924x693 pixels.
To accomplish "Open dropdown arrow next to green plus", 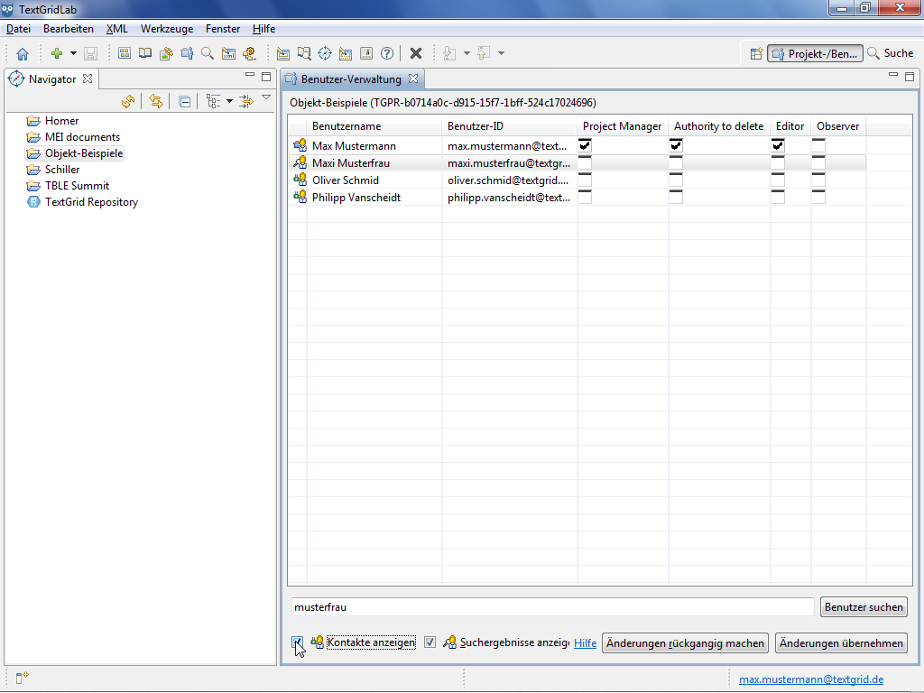I will 72,54.
